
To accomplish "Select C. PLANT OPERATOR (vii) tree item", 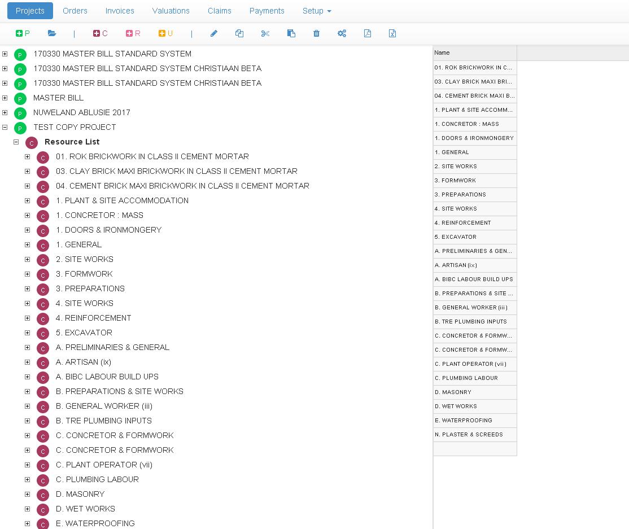I will [104, 465].
